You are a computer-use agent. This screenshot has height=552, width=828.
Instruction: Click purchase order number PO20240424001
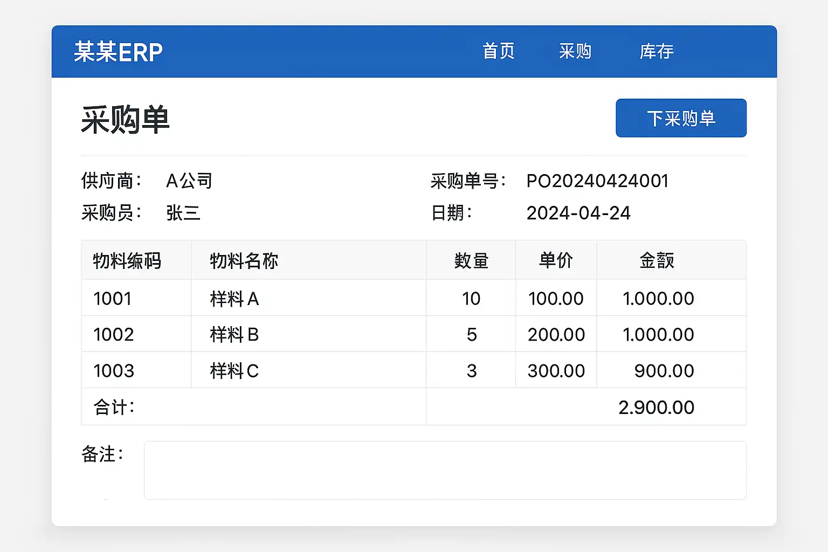[597, 181]
